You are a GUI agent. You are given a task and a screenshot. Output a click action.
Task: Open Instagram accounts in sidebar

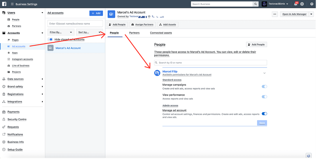[22, 59]
